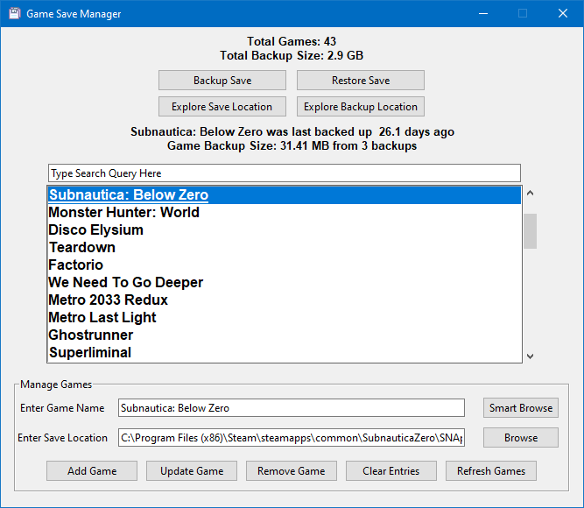Open Explore Save Location

click(x=222, y=107)
